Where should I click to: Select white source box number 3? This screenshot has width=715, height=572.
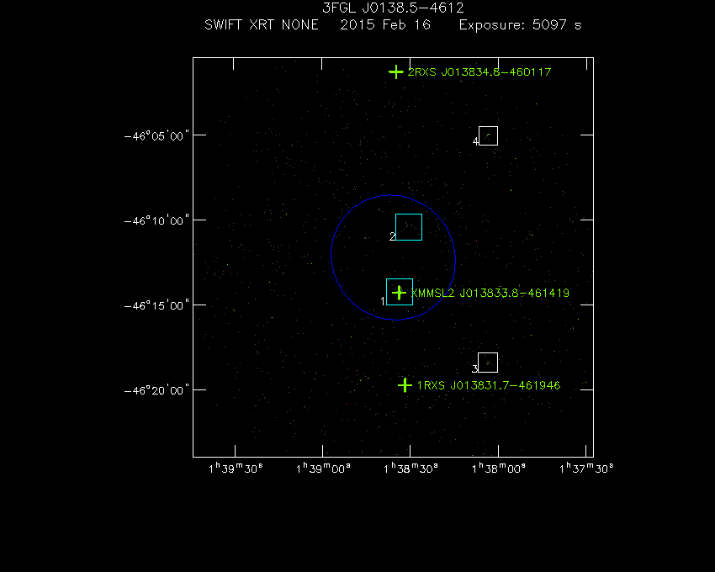pos(488,363)
